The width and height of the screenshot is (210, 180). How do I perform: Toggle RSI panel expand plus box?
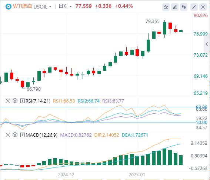[22, 101]
